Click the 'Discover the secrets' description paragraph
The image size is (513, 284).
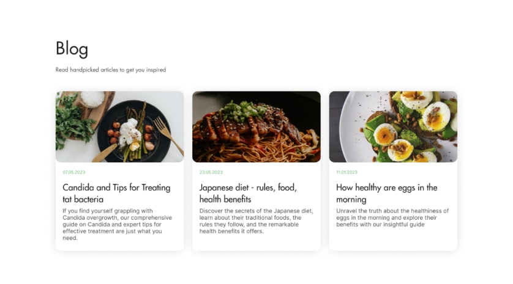(x=256, y=221)
